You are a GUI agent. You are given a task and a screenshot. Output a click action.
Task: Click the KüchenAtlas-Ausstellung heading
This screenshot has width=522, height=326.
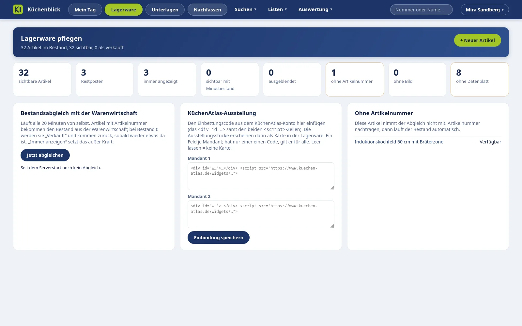[x=222, y=113]
